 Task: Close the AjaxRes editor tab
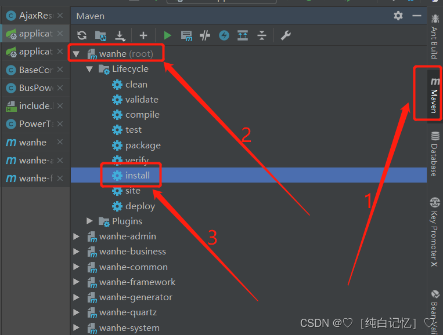(60, 16)
